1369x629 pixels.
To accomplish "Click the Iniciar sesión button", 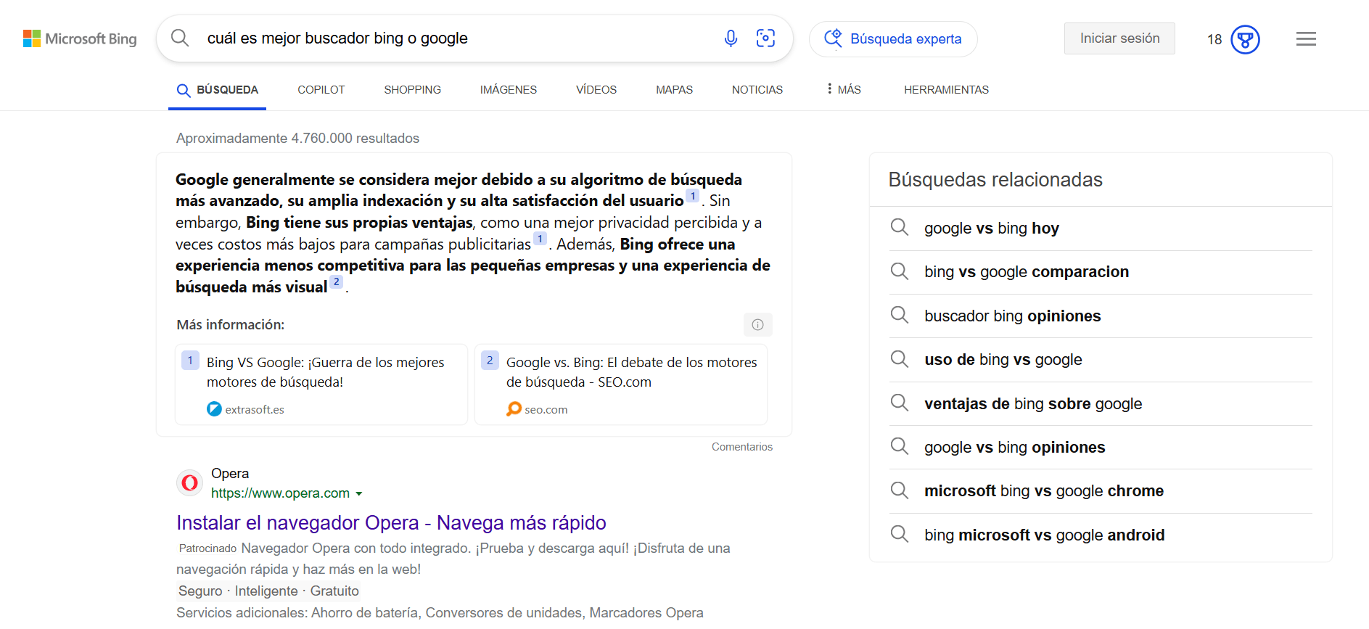I will coord(1119,38).
